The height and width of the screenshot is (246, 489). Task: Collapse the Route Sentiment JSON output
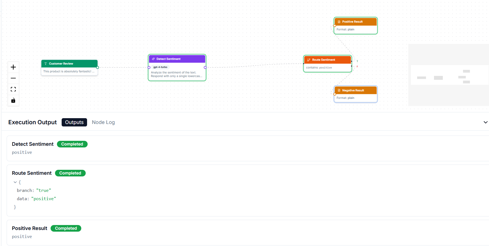click(x=15, y=182)
